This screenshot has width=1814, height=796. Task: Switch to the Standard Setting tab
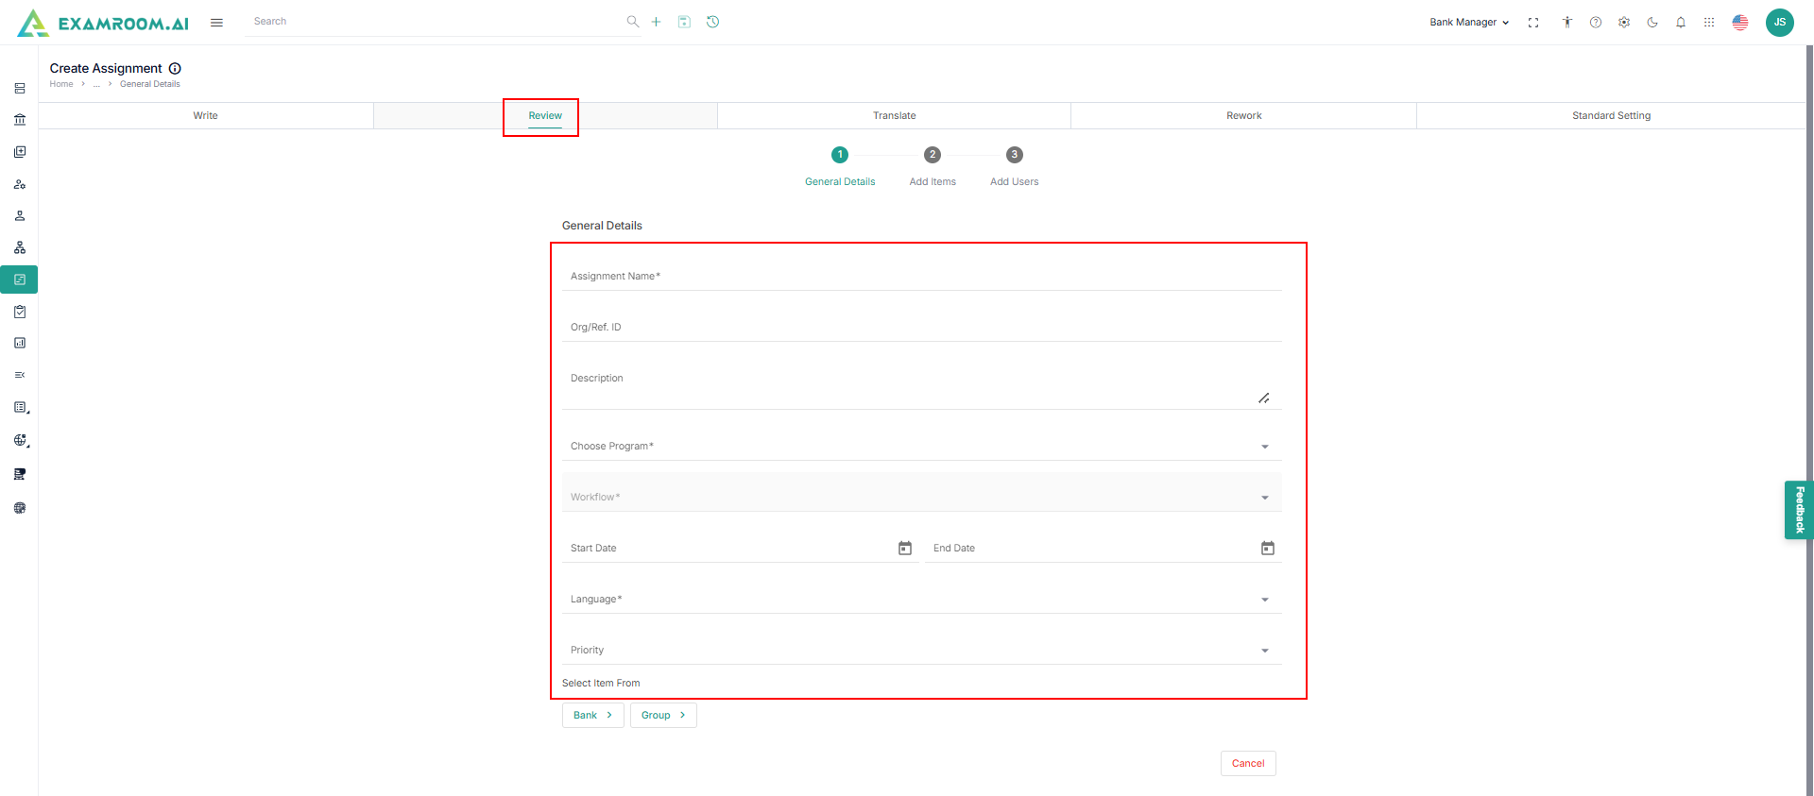click(x=1611, y=115)
